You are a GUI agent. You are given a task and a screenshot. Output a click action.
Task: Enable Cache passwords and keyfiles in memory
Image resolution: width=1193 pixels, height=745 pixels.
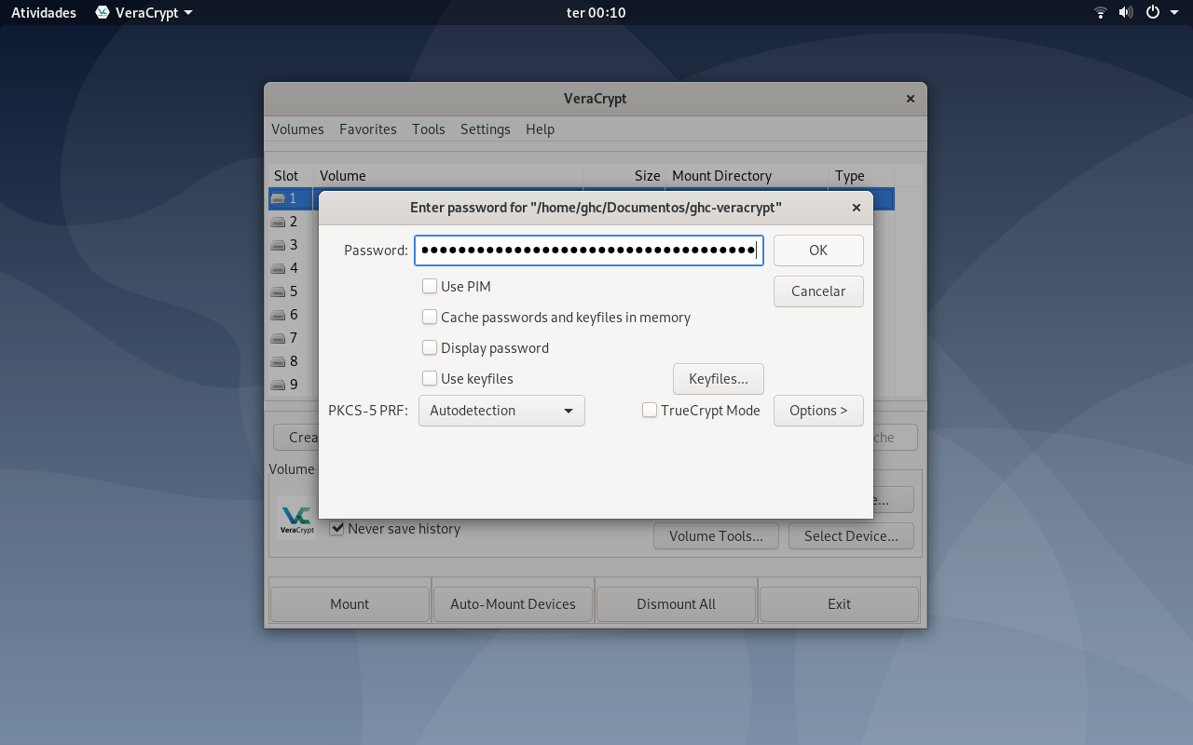[x=430, y=317]
